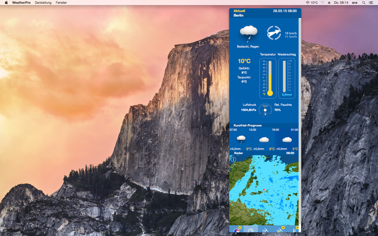Click the Gefühlt label
The height and width of the screenshot is (236, 378).
(x=244, y=68)
